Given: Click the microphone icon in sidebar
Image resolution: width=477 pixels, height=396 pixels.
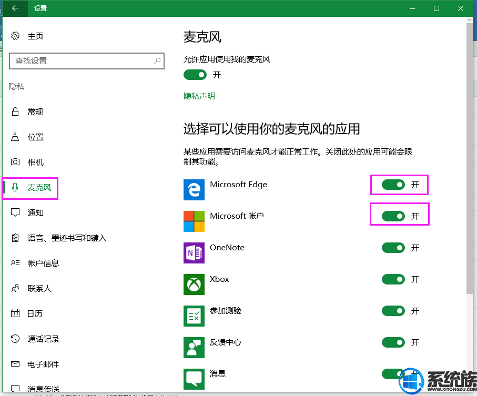Looking at the screenshot, I should (15, 187).
